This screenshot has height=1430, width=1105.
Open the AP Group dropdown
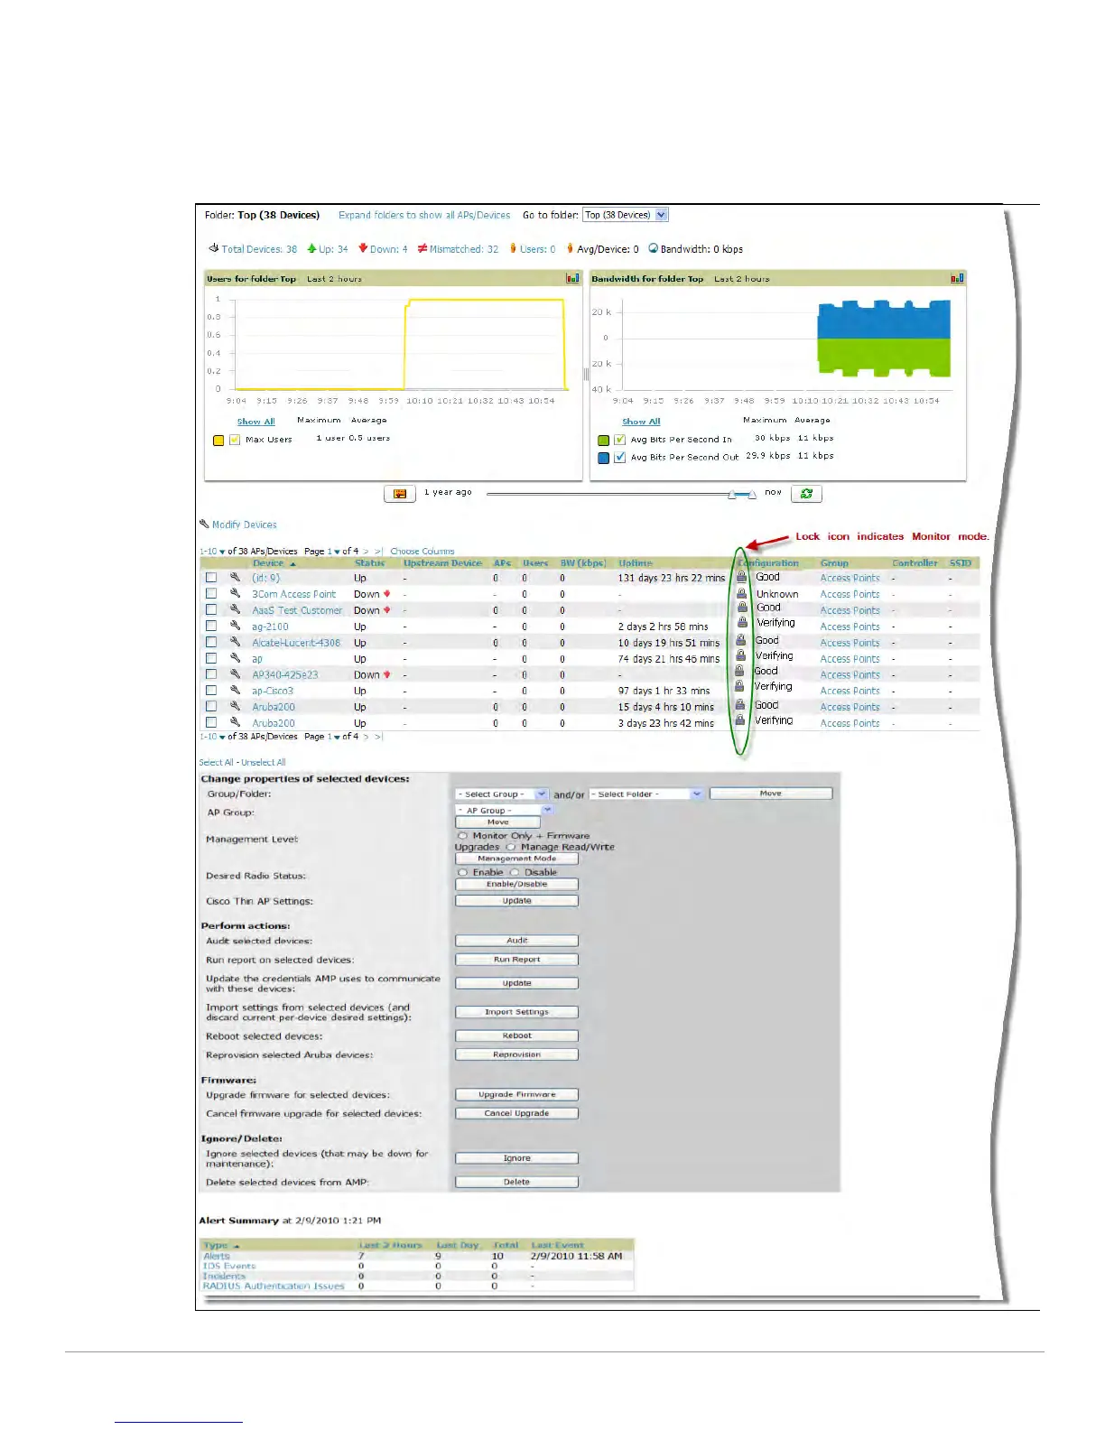[x=504, y=810]
